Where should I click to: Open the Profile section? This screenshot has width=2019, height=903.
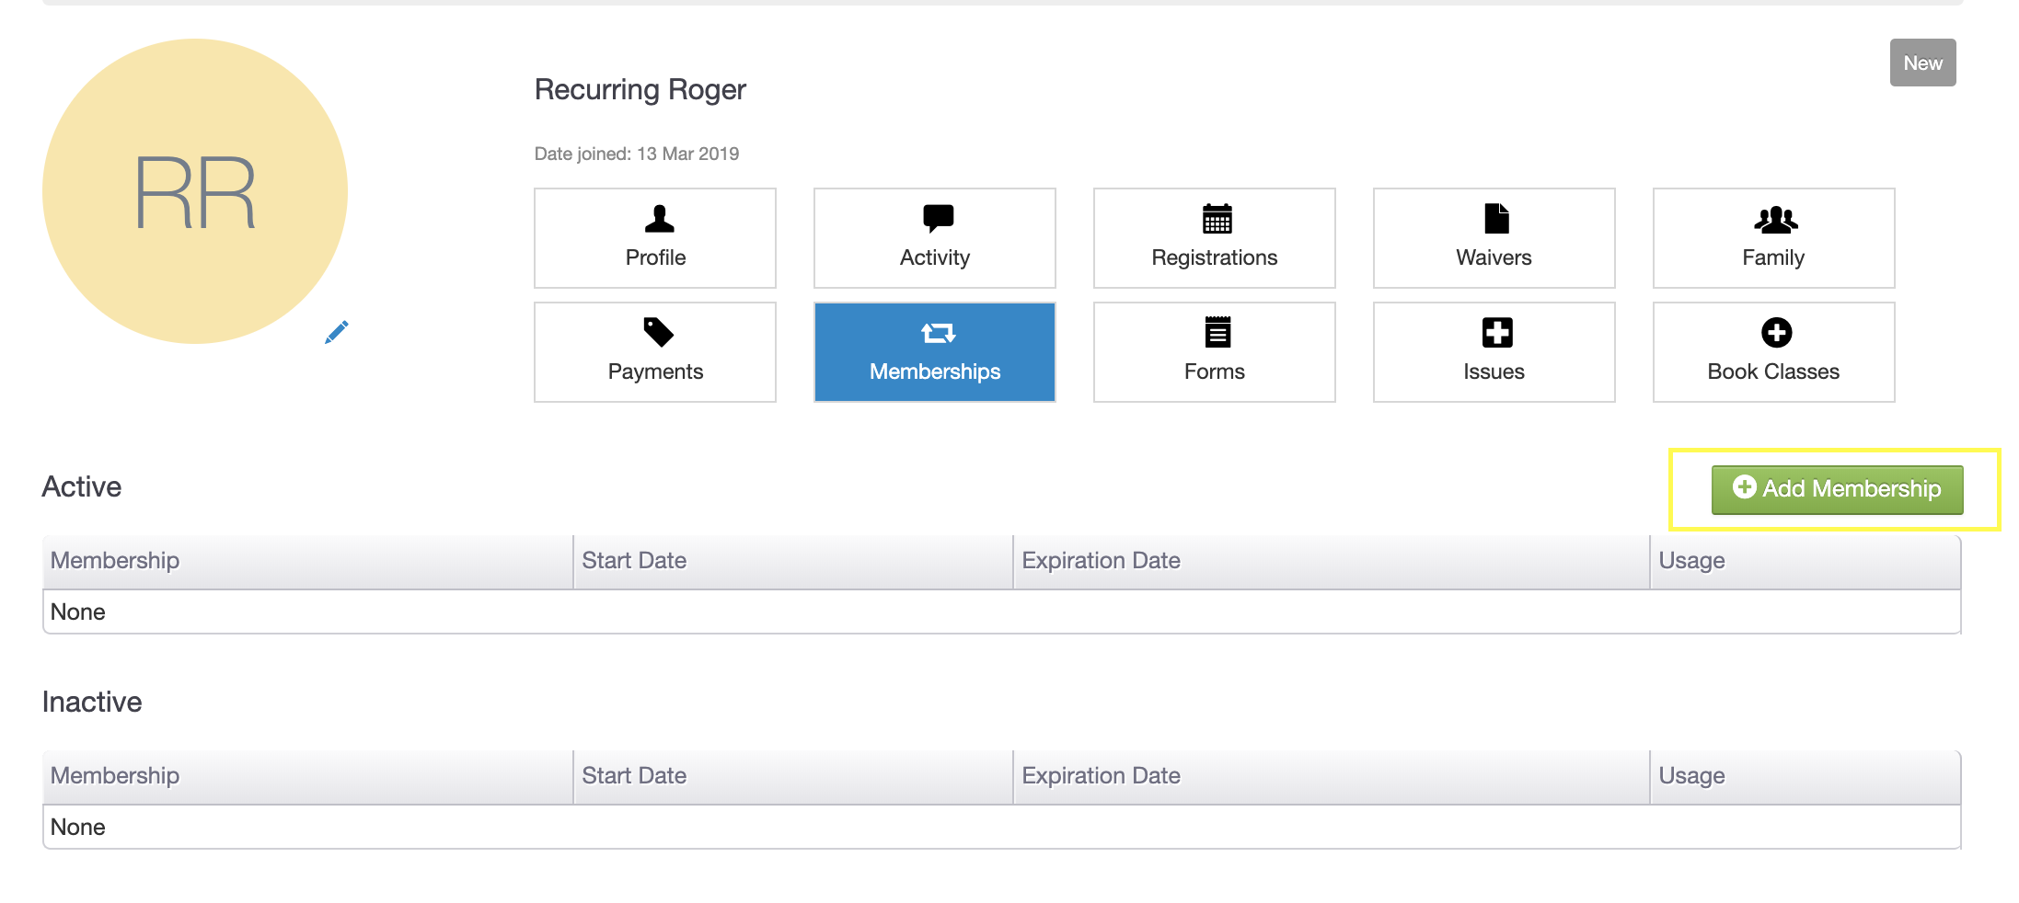655,238
